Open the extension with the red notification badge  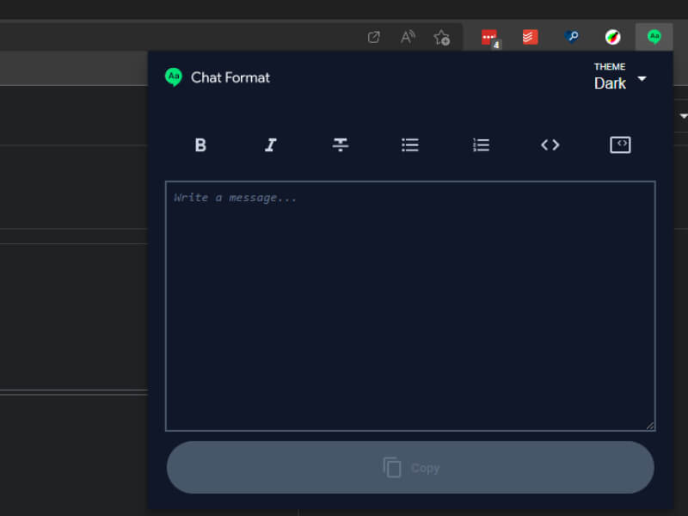point(489,36)
